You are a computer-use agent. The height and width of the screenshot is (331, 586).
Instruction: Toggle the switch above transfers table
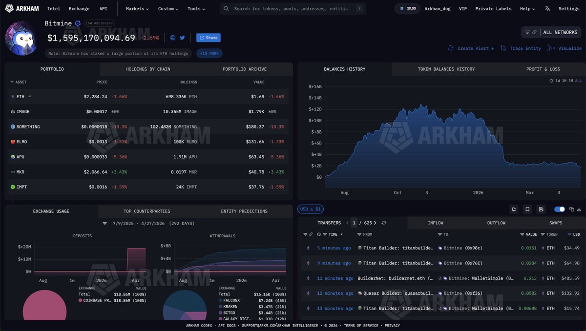click(x=560, y=209)
